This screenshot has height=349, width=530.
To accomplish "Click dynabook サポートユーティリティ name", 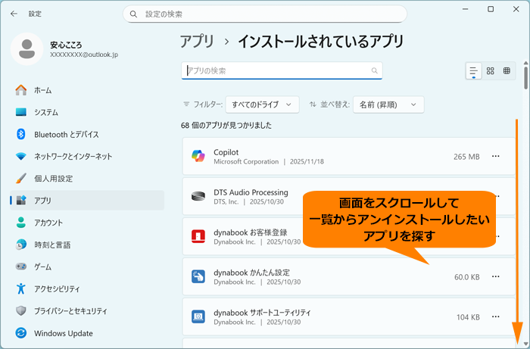I will pyautogui.click(x=262, y=313).
